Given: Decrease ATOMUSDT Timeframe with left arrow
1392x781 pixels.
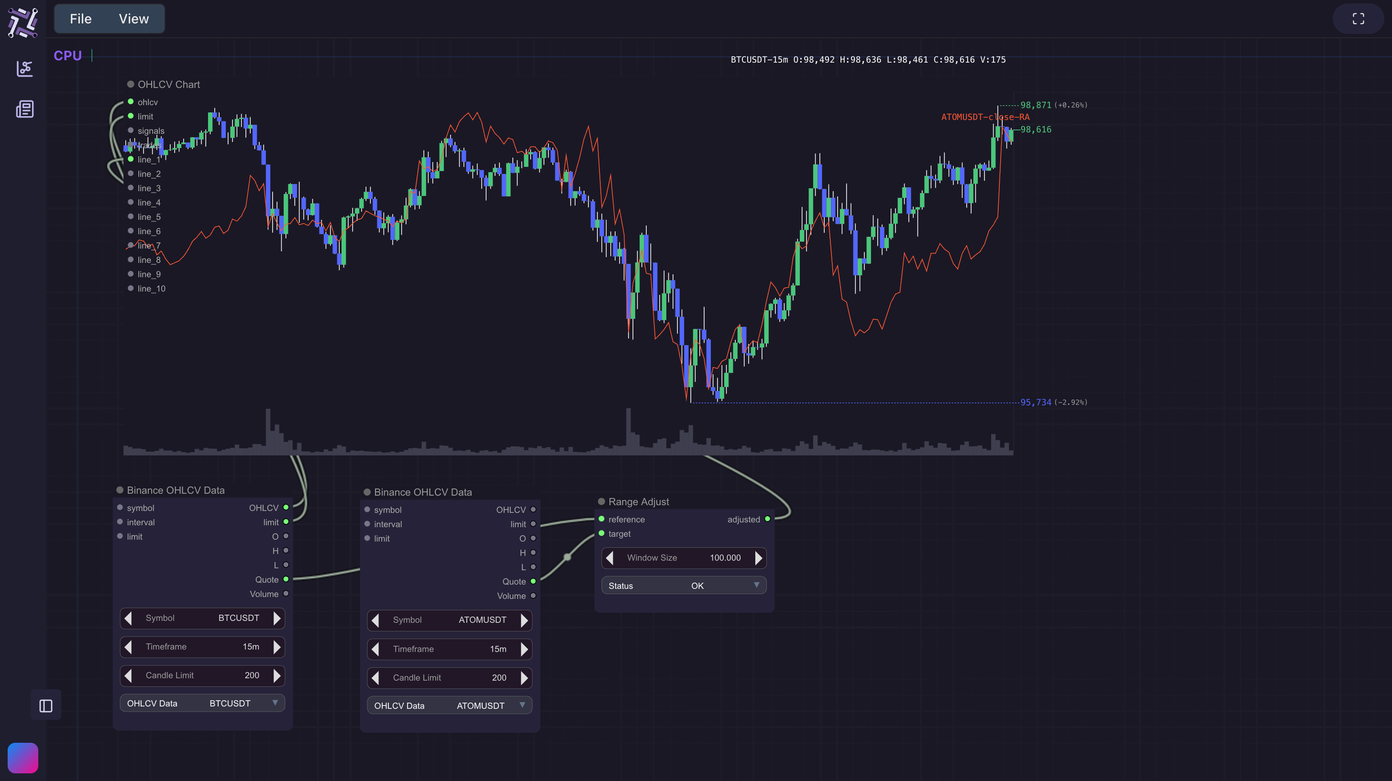Looking at the screenshot, I should (x=376, y=649).
